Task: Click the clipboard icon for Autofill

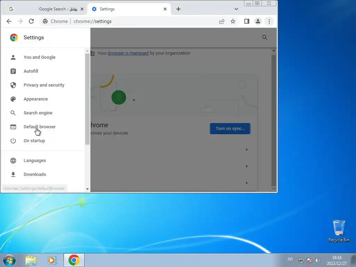Action: (x=13, y=71)
